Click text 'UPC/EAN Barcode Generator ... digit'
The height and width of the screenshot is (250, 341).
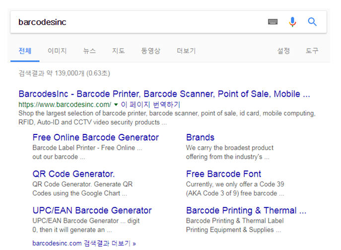(86, 221)
